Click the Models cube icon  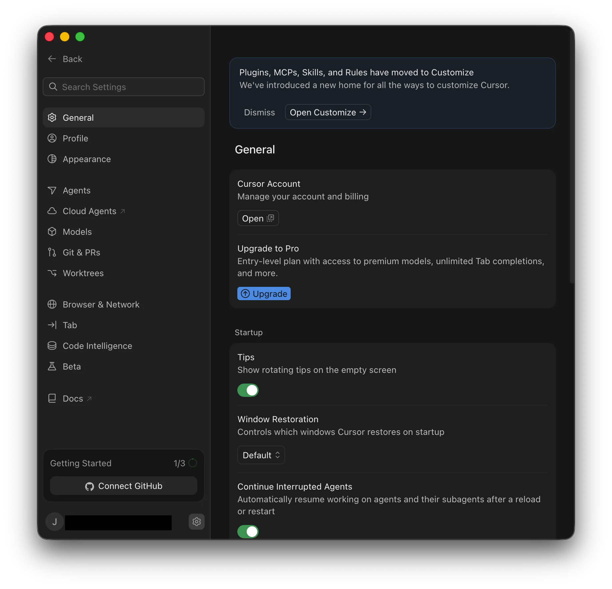pos(52,231)
